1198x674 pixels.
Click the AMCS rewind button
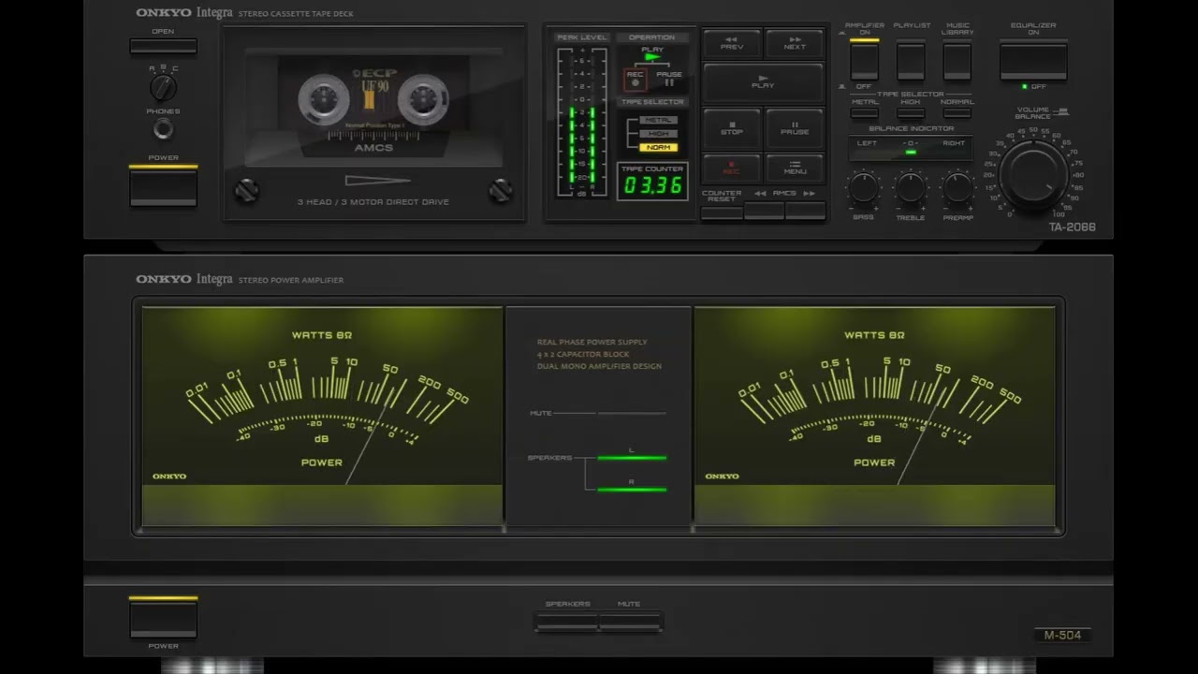[x=764, y=212]
